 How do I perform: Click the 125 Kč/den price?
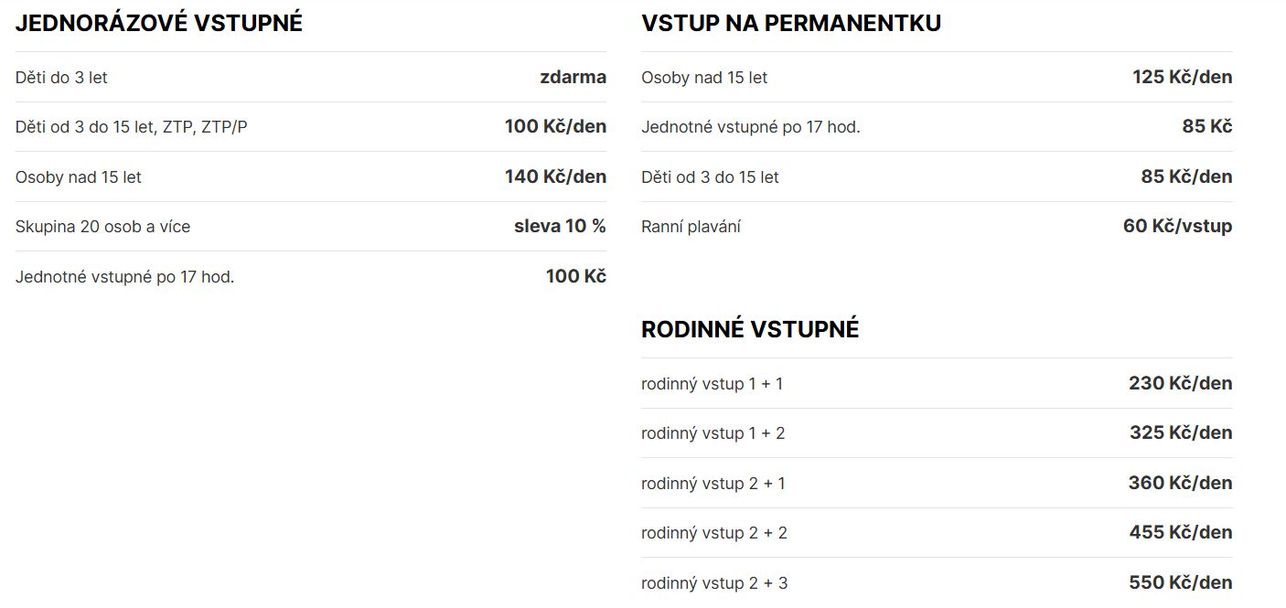click(1182, 77)
